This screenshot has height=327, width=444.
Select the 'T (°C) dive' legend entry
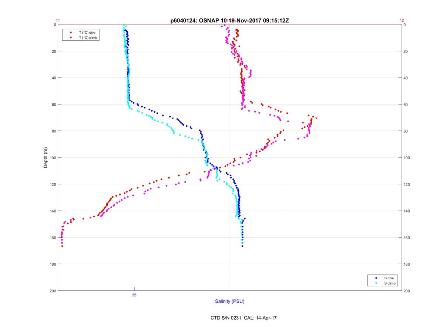point(87,33)
